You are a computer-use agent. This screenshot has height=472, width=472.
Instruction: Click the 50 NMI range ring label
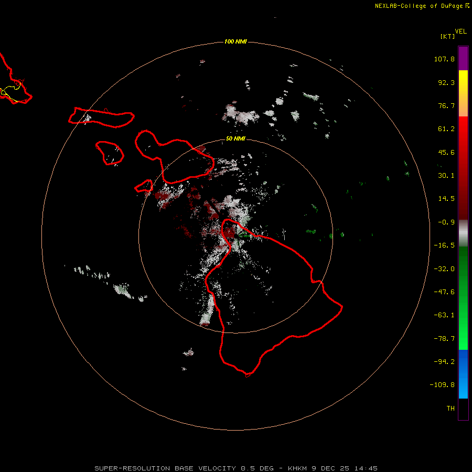(x=235, y=138)
